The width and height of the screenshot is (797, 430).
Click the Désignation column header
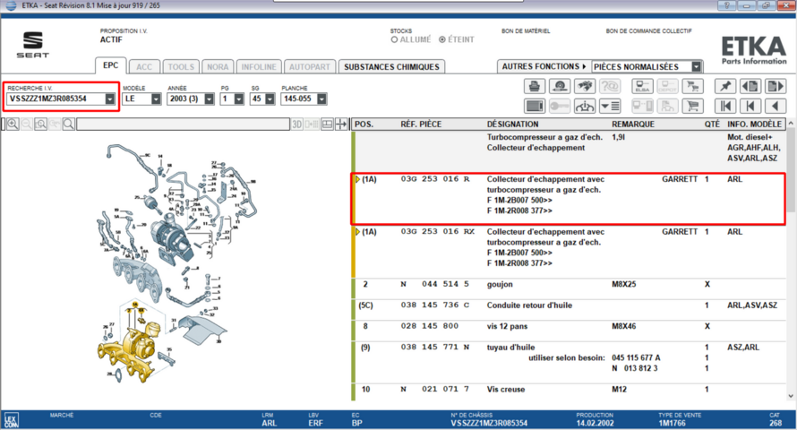click(515, 124)
